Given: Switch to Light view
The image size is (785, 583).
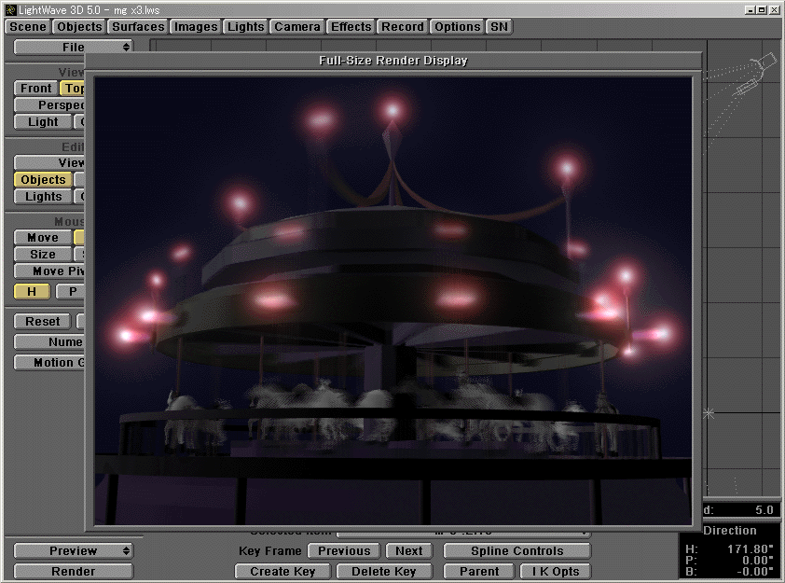Looking at the screenshot, I should [42, 121].
